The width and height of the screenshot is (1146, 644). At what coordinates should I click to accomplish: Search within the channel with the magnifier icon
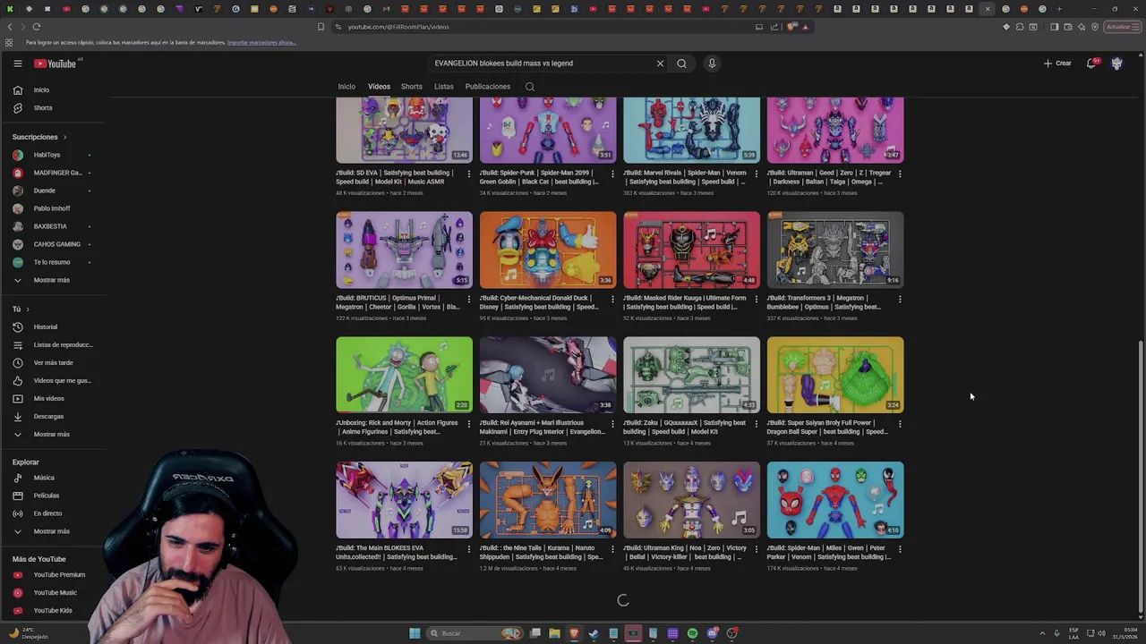click(x=530, y=87)
